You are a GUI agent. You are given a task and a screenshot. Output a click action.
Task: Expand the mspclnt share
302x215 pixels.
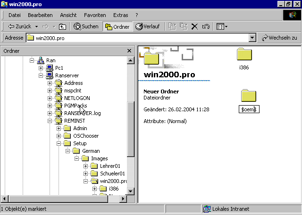(x=50, y=91)
